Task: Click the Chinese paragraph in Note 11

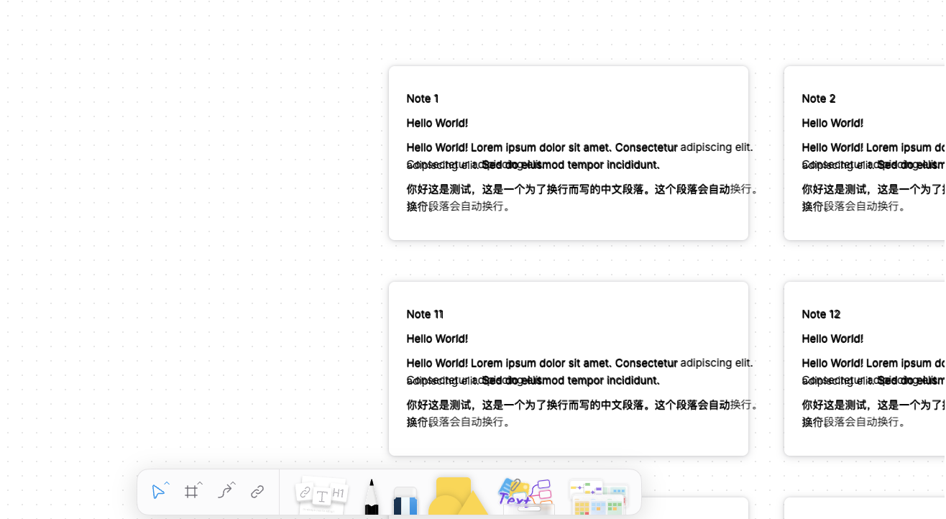Action: coord(568,405)
